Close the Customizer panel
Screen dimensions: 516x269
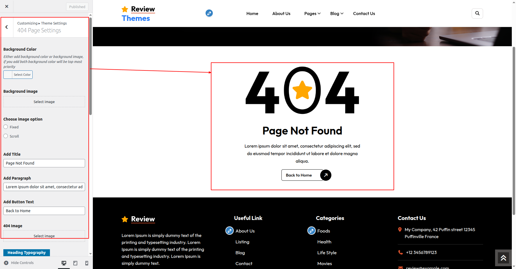[x=7, y=6]
